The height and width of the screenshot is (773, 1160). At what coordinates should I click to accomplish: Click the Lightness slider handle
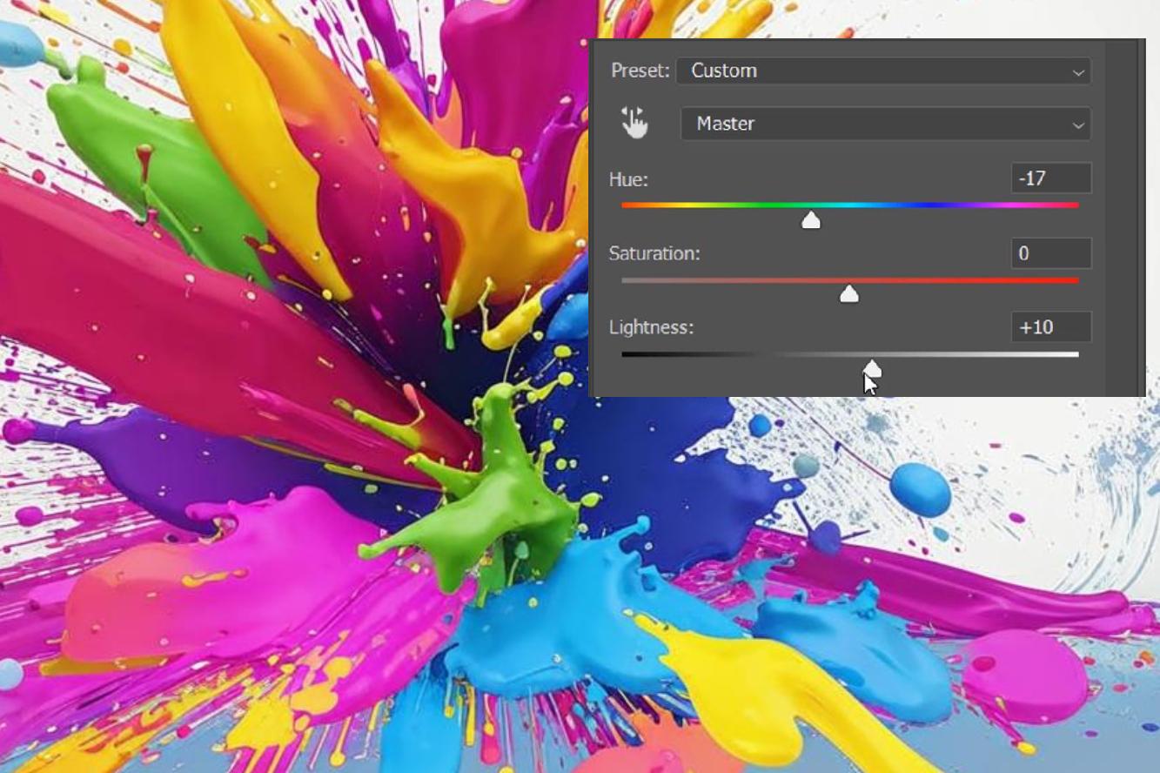tap(872, 368)
